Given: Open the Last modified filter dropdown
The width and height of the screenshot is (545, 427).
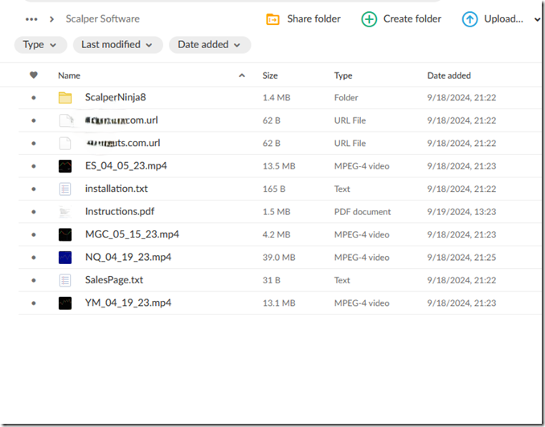Looking at the screenshot, I should click(x=117, y=45).
